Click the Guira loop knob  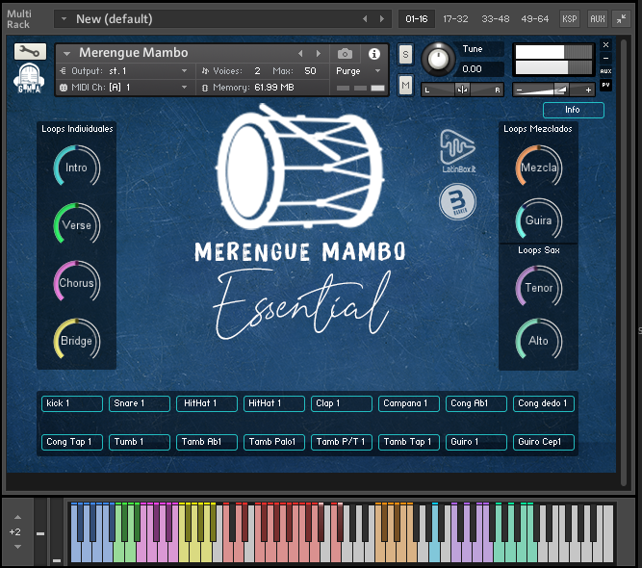539,219
